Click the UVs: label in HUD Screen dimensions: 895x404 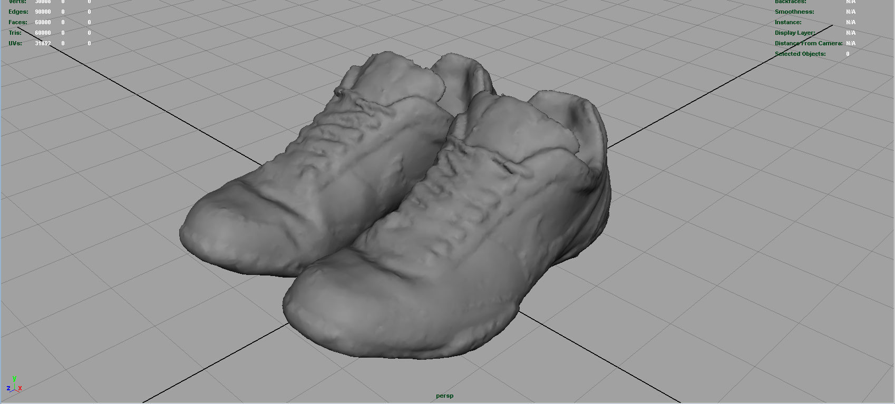pos(15,43)
